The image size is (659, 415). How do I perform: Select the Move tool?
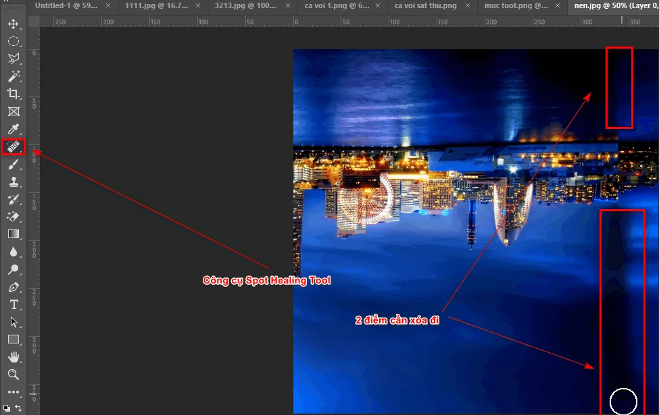14,23
